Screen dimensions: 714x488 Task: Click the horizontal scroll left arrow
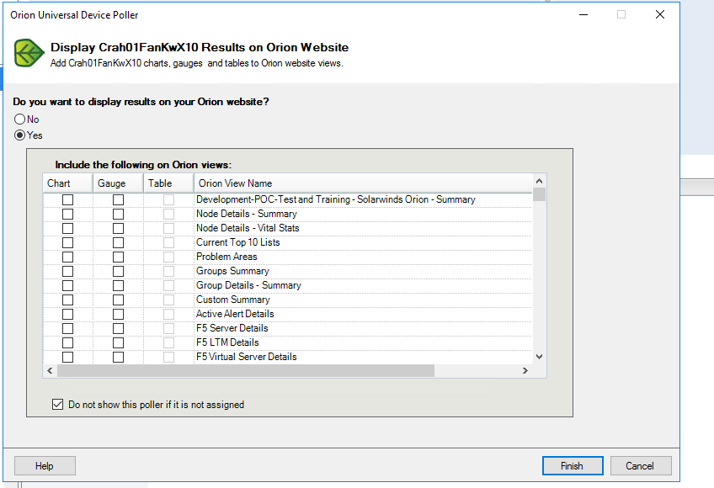coord(50,370)
